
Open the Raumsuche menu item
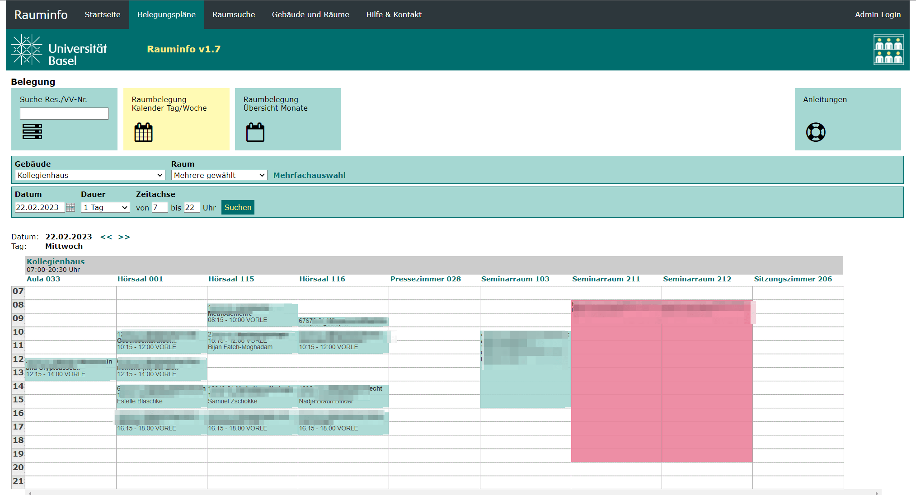coord(234,14)
